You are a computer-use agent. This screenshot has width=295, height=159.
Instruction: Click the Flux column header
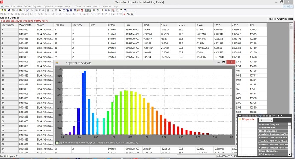(x=133, y=25)
